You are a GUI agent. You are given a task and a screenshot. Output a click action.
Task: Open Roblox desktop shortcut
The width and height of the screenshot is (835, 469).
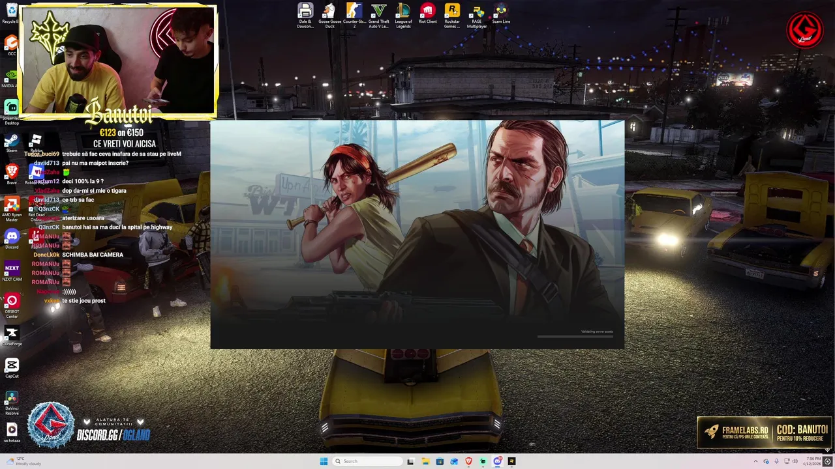36,143
